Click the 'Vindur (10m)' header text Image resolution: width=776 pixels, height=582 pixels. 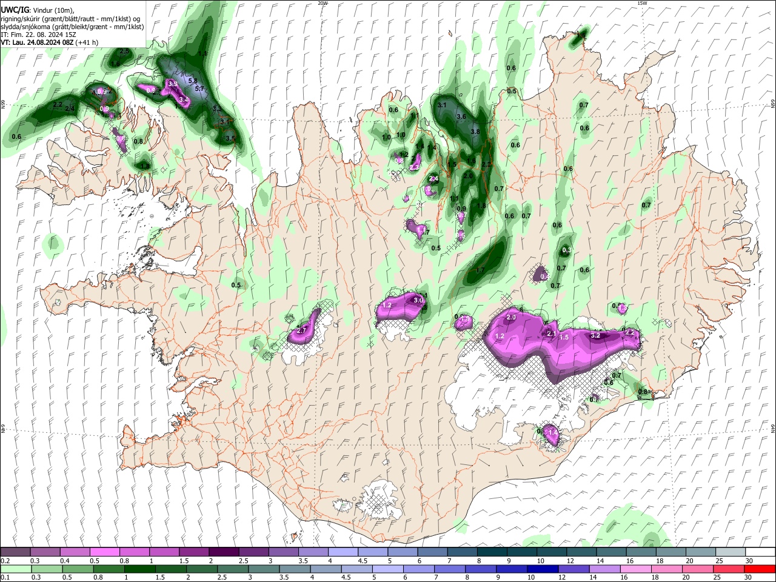tap(52, 10)
